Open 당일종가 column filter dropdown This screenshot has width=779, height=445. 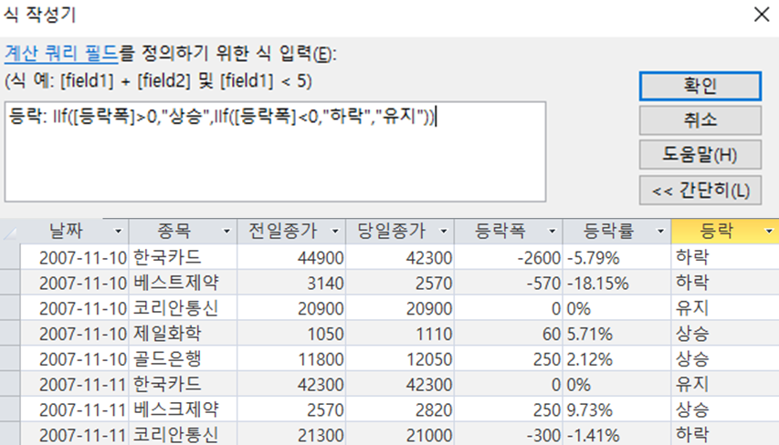444,232
